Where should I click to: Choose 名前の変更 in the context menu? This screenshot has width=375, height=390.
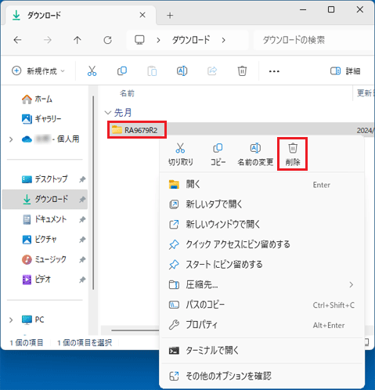[x=255, y=154]
